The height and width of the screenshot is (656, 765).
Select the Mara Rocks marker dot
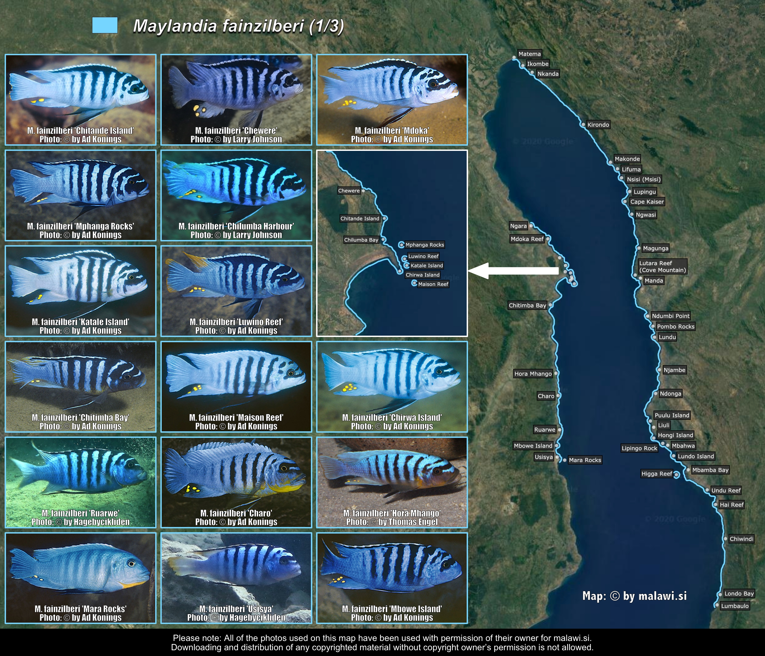coord(564,460)
